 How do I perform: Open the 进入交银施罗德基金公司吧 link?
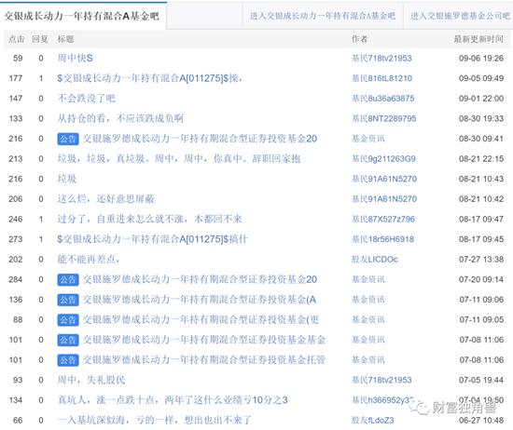point(460,16)
